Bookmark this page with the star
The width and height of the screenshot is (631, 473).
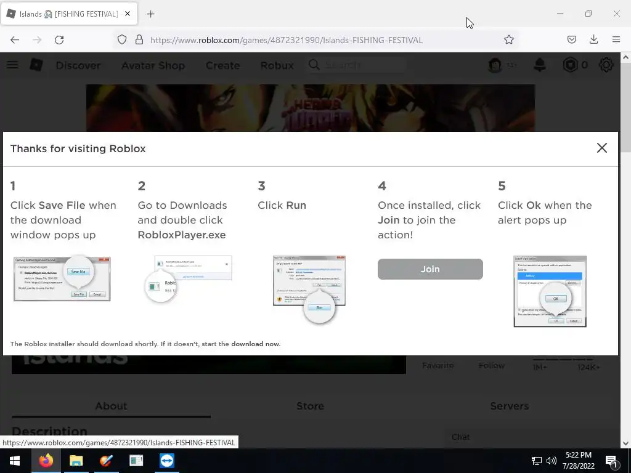508,40
